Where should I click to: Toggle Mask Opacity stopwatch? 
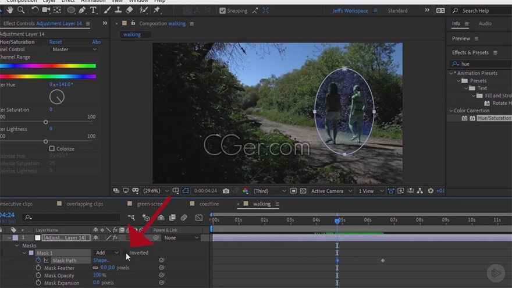[38, 275]
